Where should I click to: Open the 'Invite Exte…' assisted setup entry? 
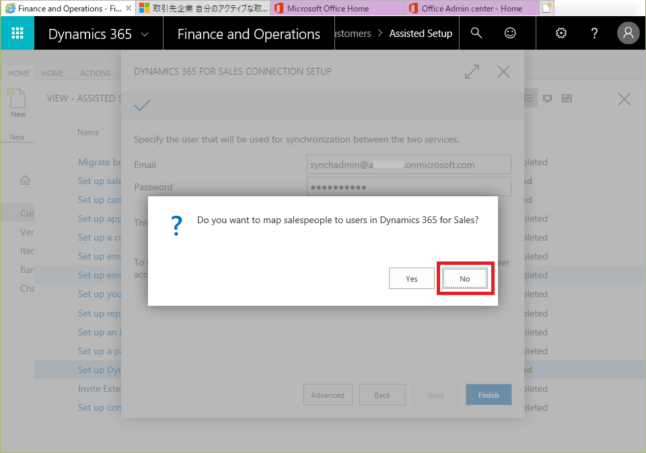point(100,388)
